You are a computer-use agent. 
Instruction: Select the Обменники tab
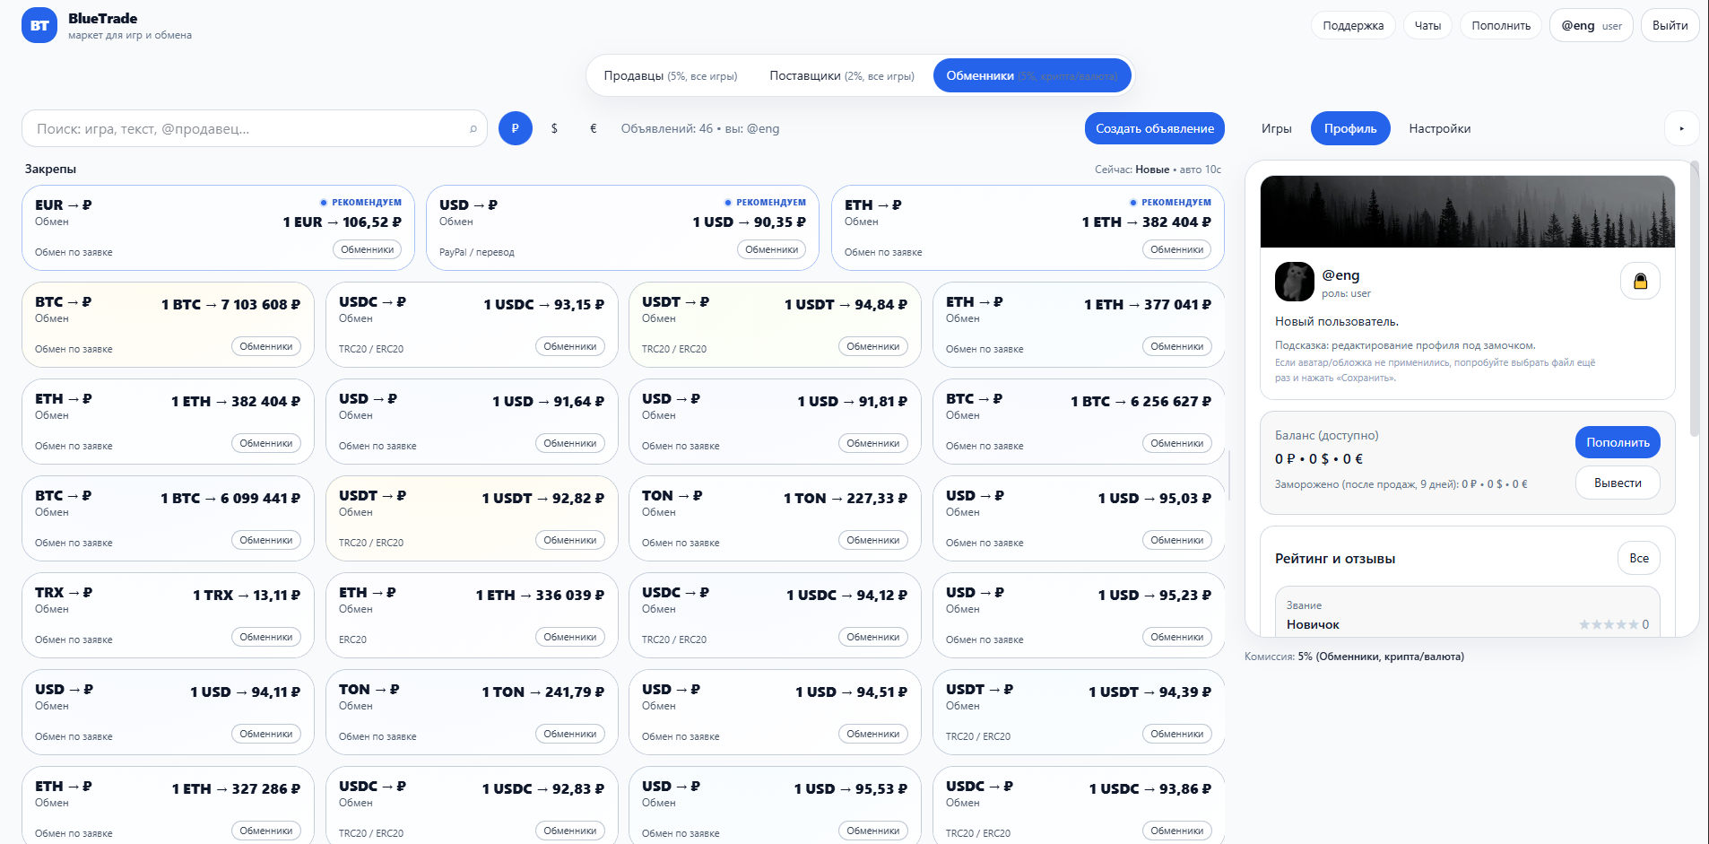[x=1032, y=75]
